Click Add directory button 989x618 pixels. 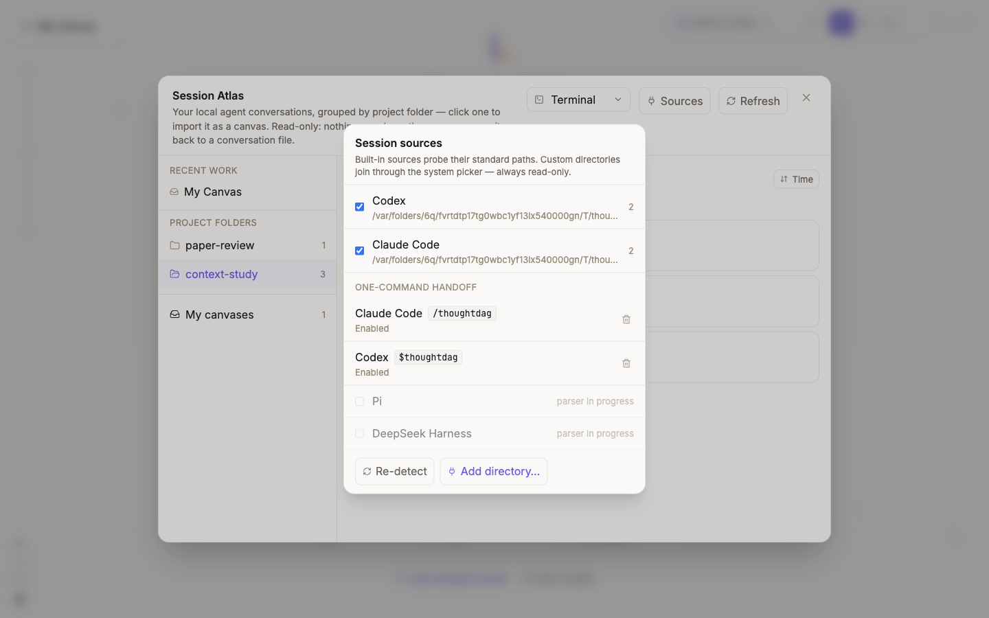pyautogui.click(x=494, y=471)
